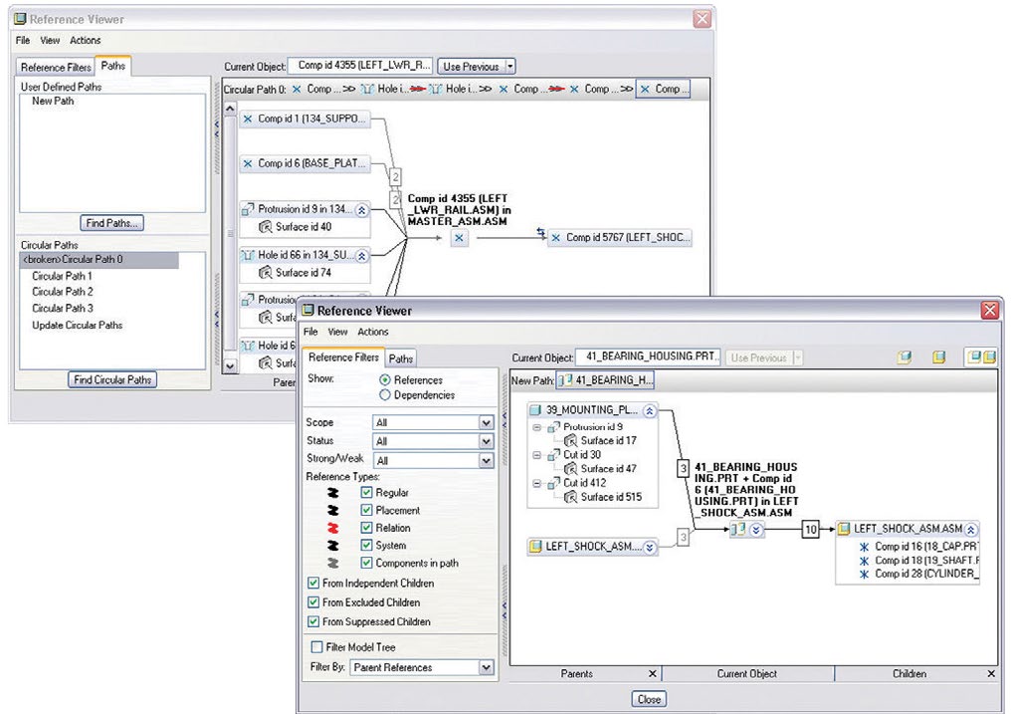Click the current object icon in graph center

737,530
